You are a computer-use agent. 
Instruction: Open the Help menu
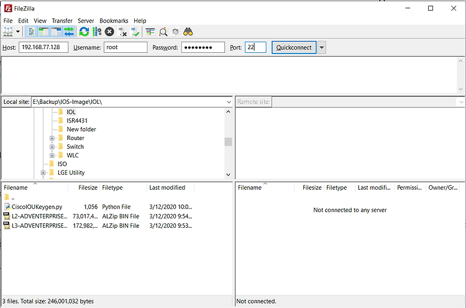point(140,21)
